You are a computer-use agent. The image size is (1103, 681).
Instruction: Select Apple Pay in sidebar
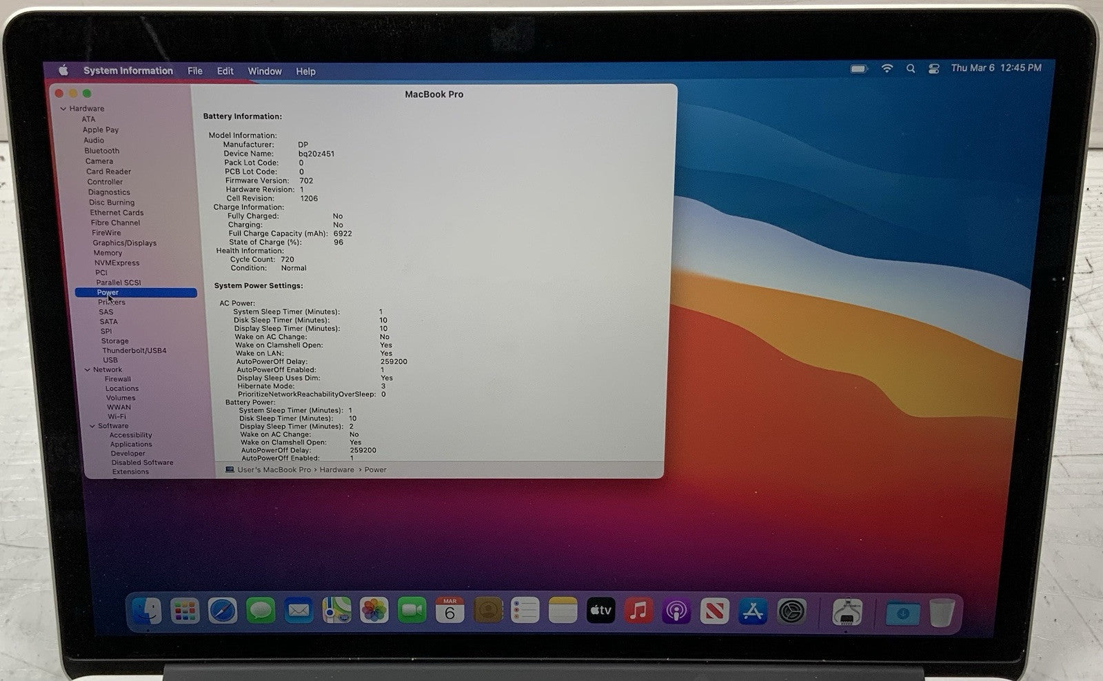pos(101,130)
